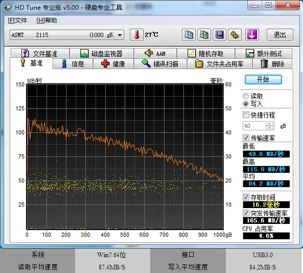Screen dimensions: 303x273
Task: Open the 信息 info tab
Action: (73, 64)
